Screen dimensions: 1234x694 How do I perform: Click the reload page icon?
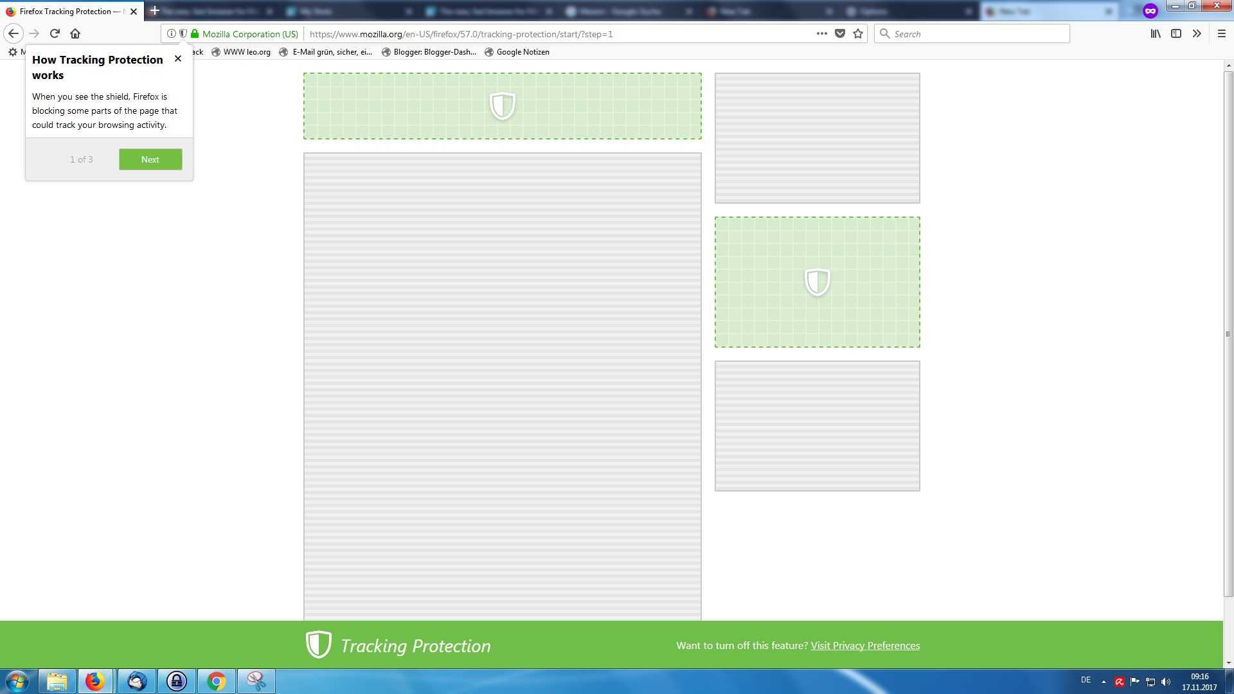(x=54, y=33)
